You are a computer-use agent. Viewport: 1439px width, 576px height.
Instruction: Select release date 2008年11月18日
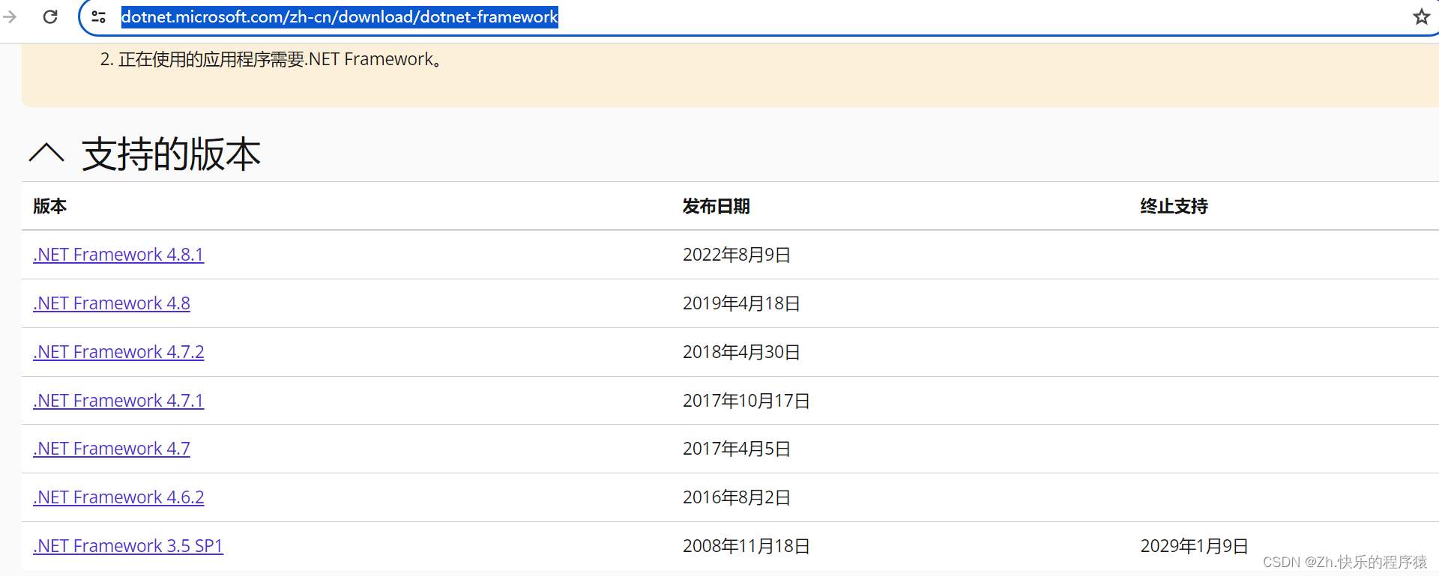click(x=746, y=546)
